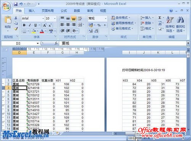Image resolution: width=191 pixels, height=141 pixels.
Task: Open Format as Table menu
Action: pyautogui.click(x=123, y=23)
